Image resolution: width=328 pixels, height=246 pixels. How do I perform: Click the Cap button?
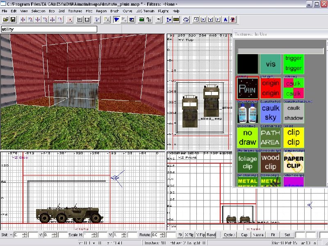click(x=244, y=235)
